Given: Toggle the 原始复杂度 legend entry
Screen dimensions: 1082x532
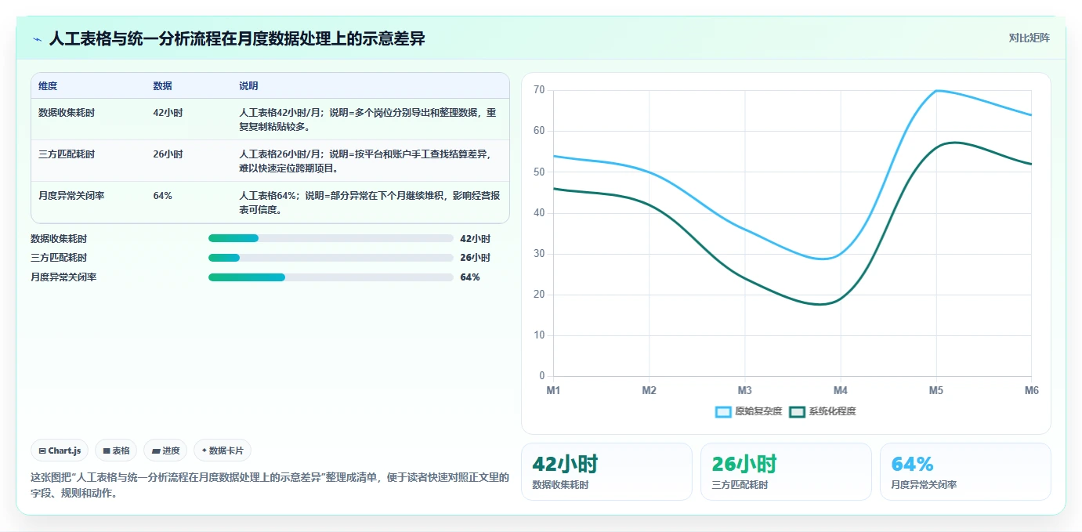Looking at the screenshot, I should [749, 411].
